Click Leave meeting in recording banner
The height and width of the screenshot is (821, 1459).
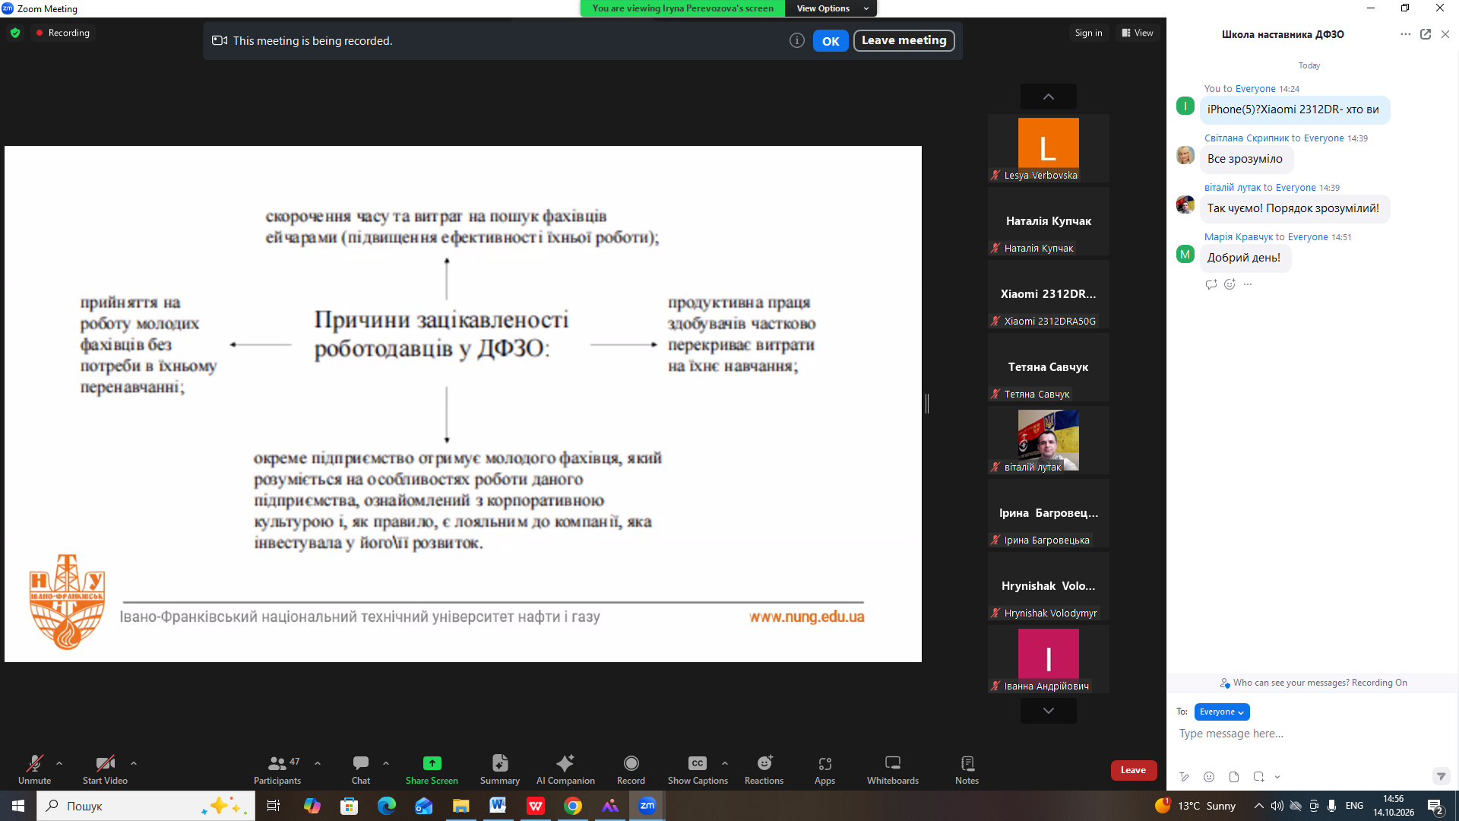[904, 40]
